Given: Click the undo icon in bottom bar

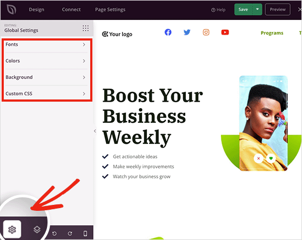Looking at the screenshot, I should [55, 234].
